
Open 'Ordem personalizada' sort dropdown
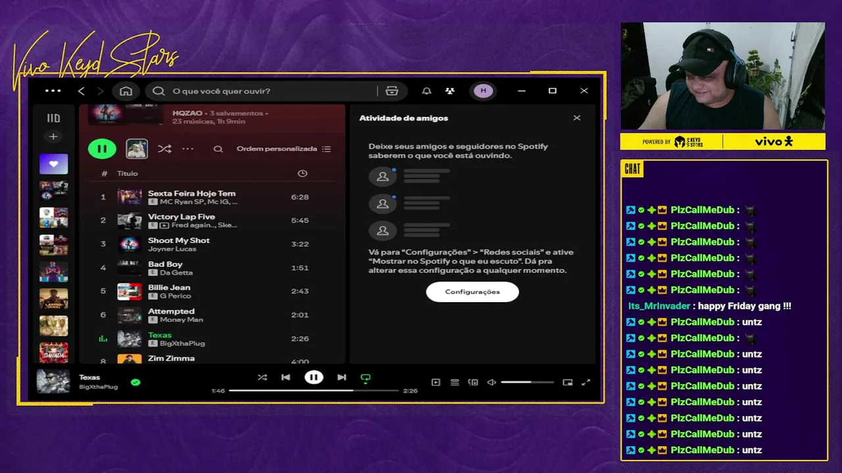point(284,149)
